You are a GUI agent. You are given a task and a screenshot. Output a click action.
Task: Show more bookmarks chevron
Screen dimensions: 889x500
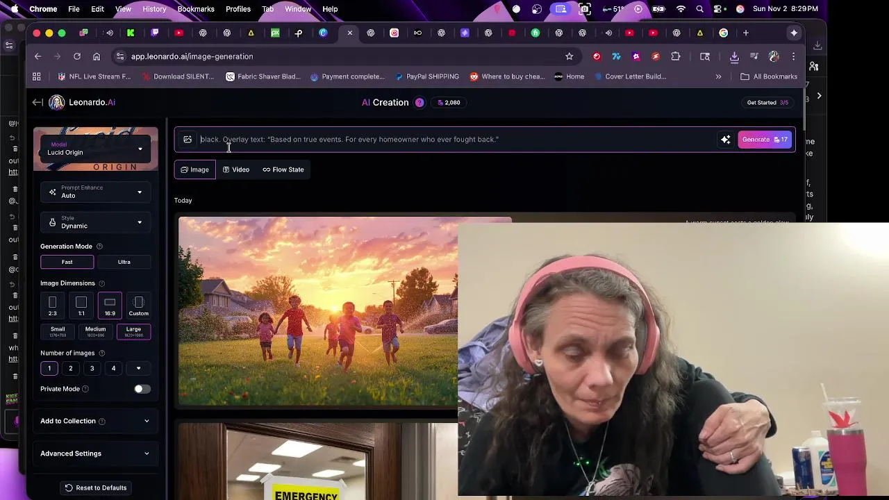(x=718, y=76)
